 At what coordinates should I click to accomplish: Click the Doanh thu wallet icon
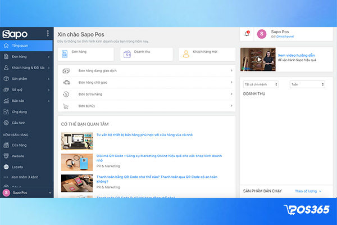pos(127,54)
